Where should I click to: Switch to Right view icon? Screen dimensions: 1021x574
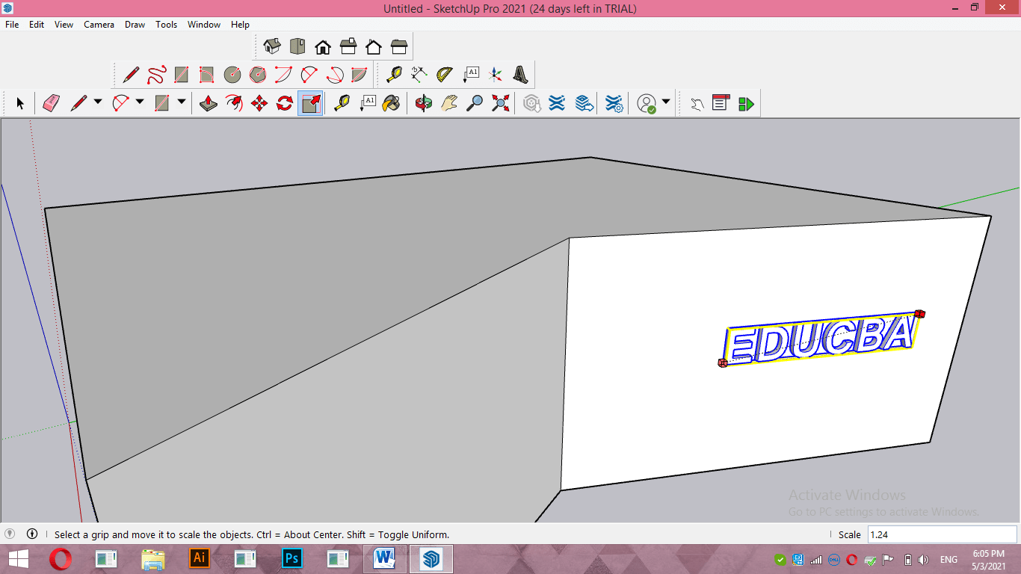point(348,47)
